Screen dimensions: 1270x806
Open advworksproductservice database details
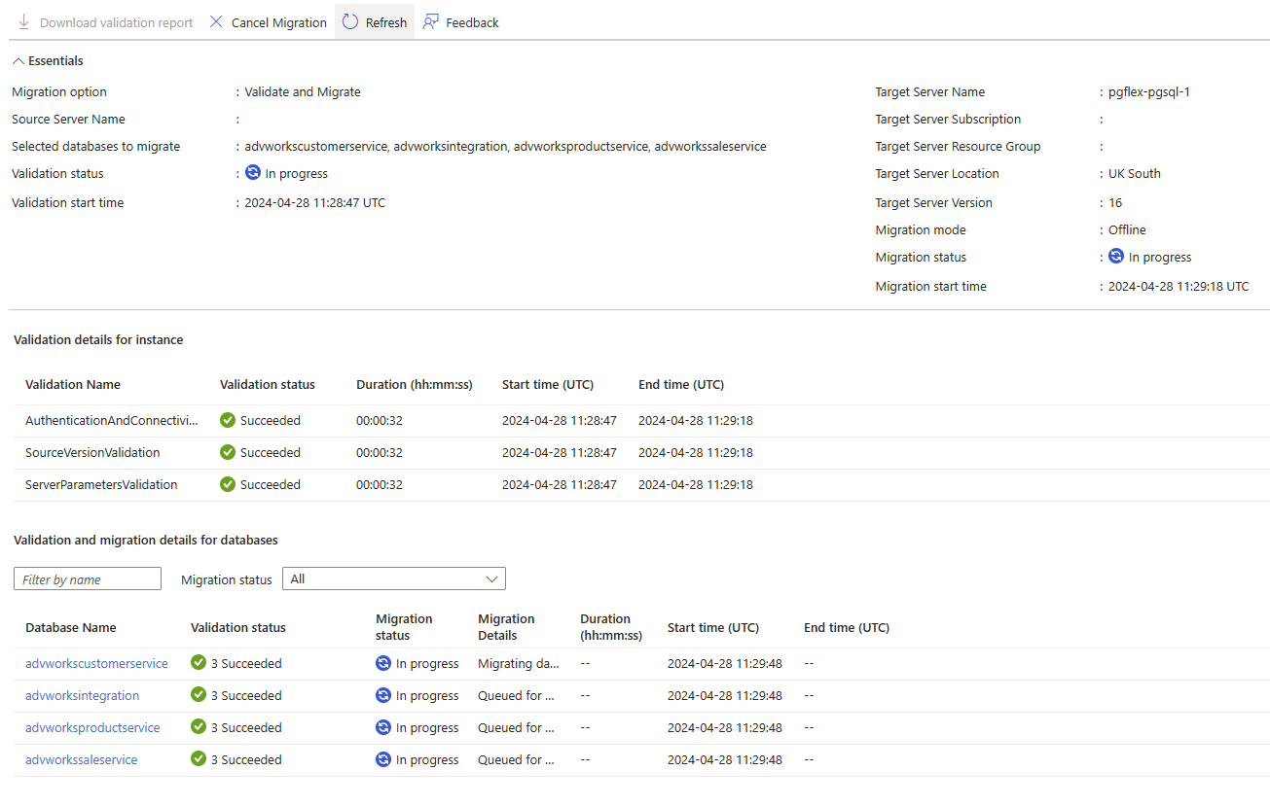92,727
